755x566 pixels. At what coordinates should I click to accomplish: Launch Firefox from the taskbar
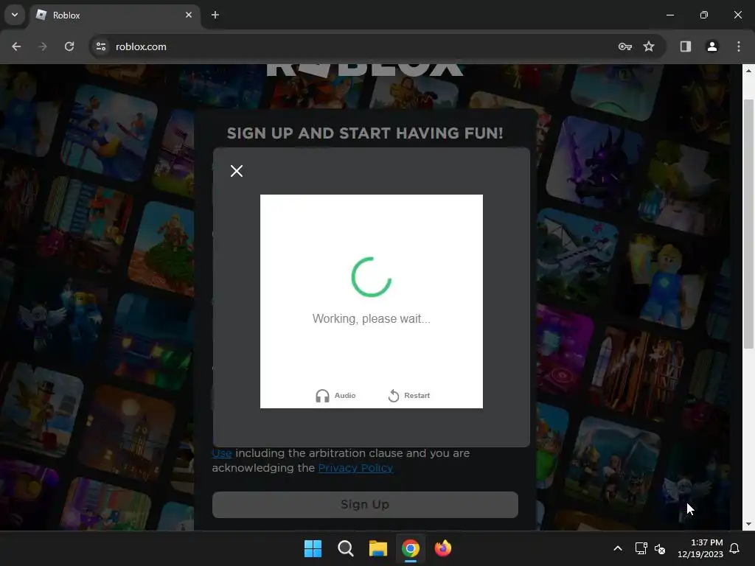[x=443, y=548]
